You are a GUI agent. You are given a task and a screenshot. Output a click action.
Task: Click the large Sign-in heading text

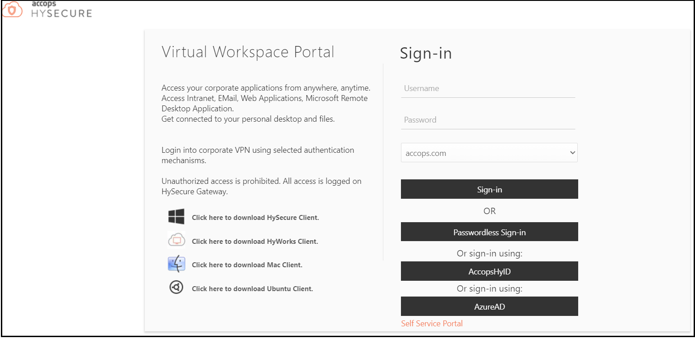(426, 53)
